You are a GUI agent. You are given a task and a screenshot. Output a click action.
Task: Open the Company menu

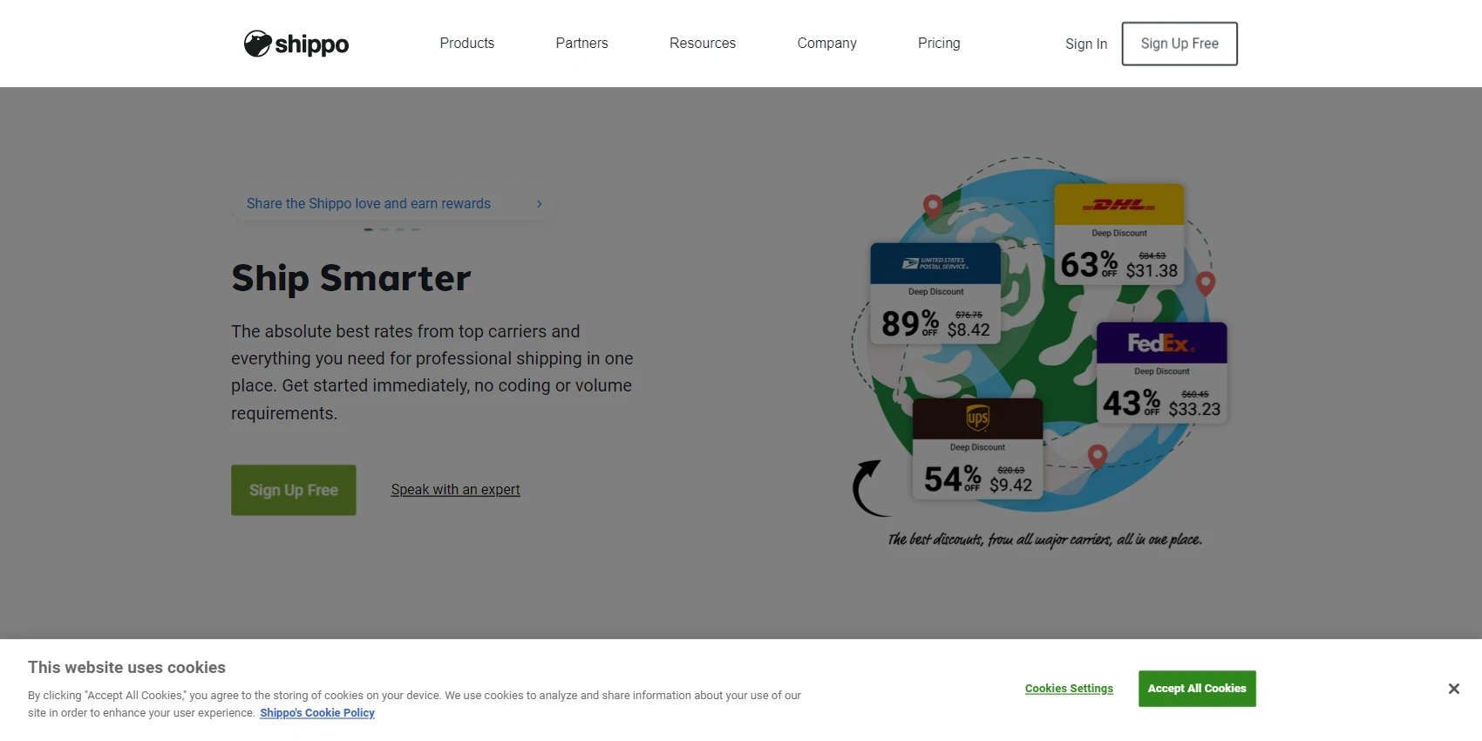[826, 43]
